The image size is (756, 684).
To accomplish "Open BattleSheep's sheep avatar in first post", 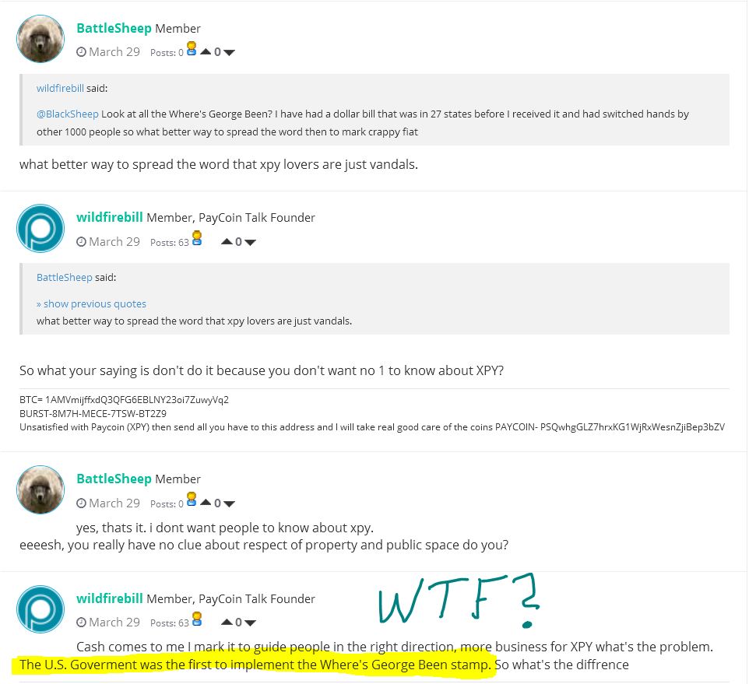I will (40, 39).
